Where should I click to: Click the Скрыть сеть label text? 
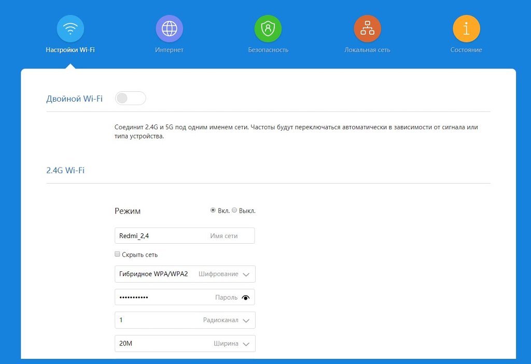[x=140, y=255]
